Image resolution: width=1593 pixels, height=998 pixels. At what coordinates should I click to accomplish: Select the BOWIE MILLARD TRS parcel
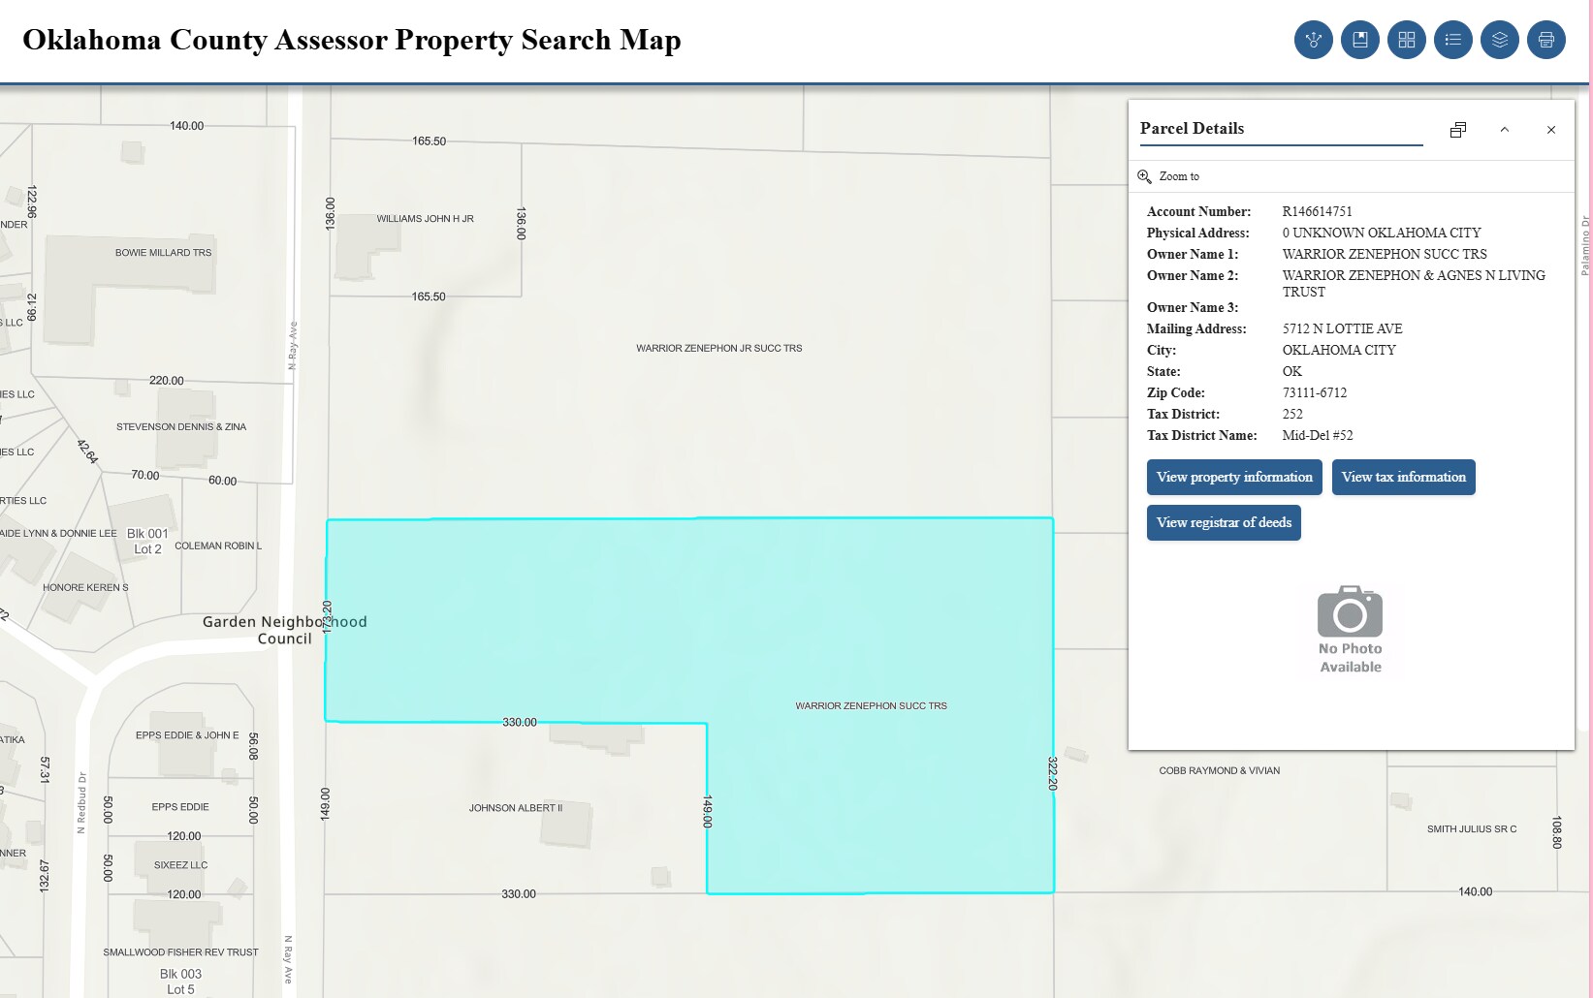(165, 252)
